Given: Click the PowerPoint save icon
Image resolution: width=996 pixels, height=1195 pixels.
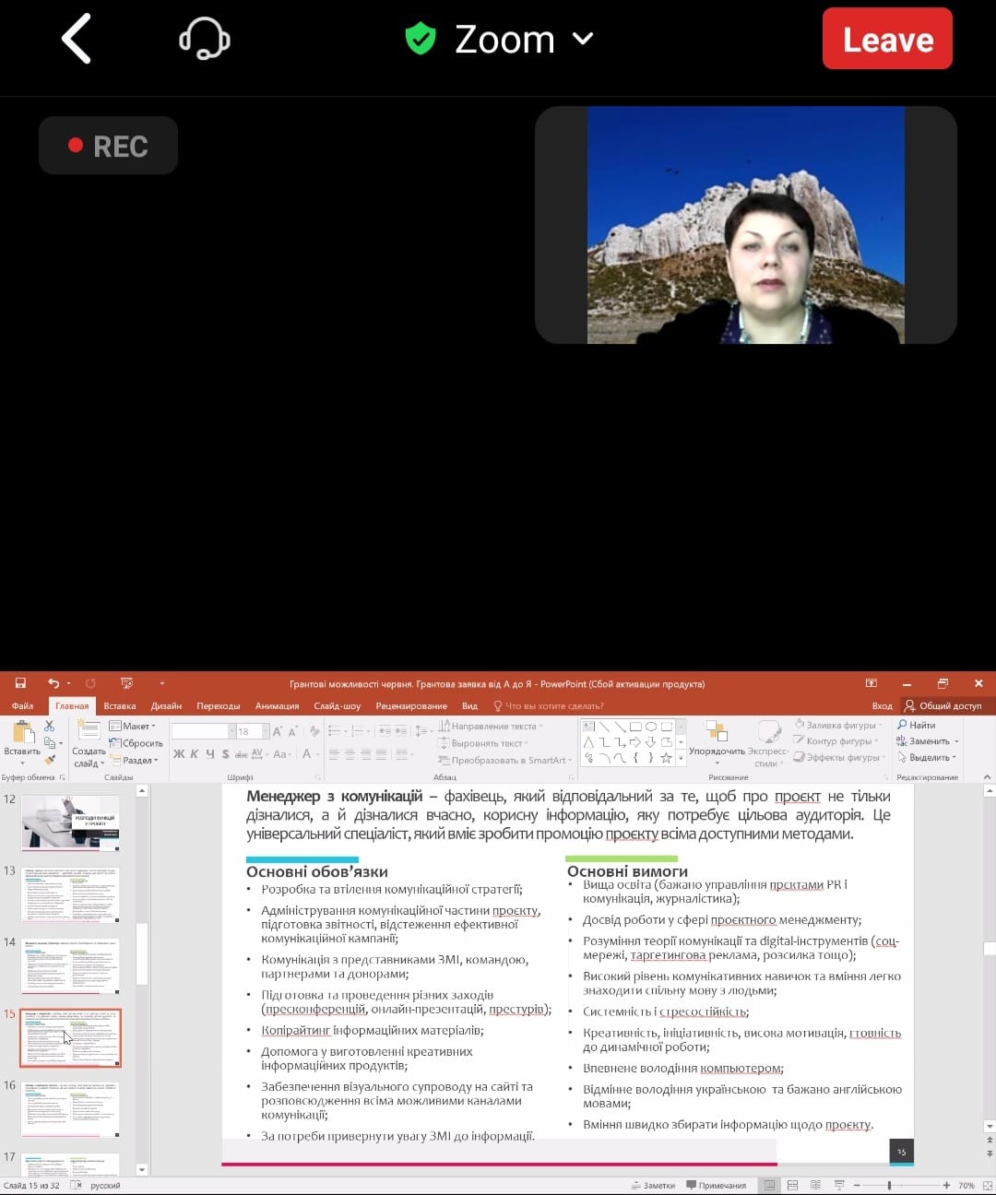Looking at the screenshot, I should pos(20,683).
